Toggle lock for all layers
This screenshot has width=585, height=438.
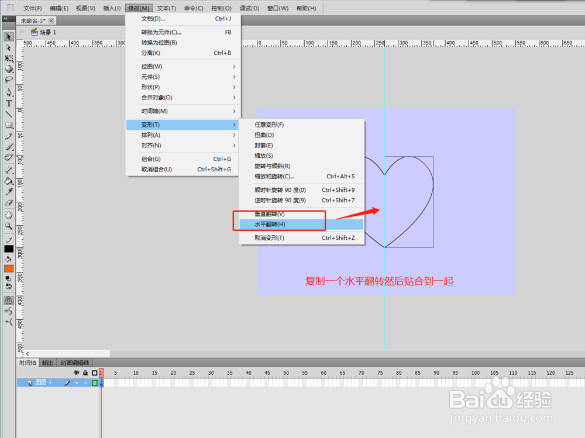(85, 373)
